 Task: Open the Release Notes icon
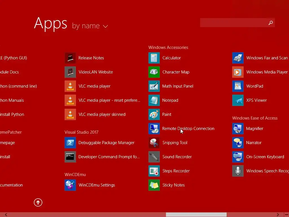[x=70, y=58]
